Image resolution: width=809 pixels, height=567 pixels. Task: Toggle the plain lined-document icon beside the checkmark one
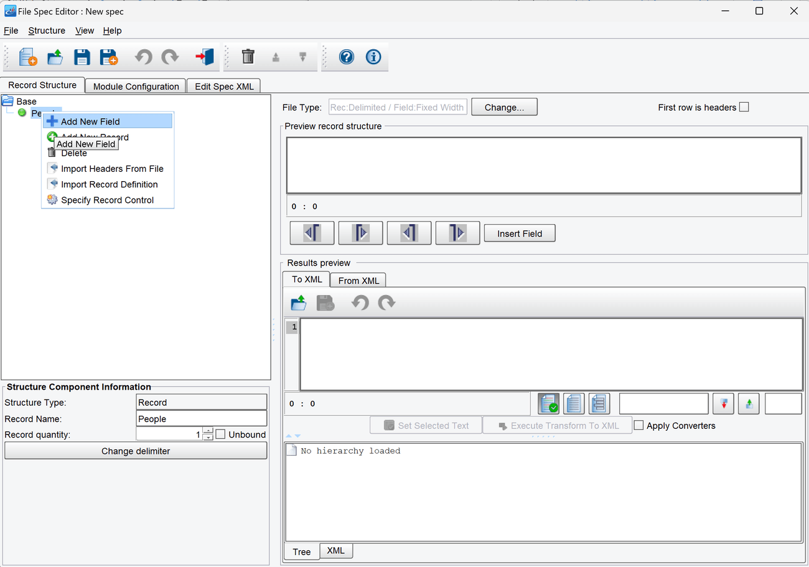[574, 403]
